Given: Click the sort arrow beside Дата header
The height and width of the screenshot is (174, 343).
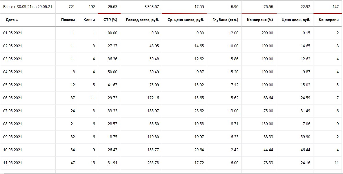Looking at the screenshot, I should coord(17,20).
